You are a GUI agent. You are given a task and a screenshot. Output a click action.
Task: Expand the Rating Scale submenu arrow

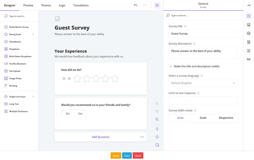pyautogui.click(x=33, y=34)
